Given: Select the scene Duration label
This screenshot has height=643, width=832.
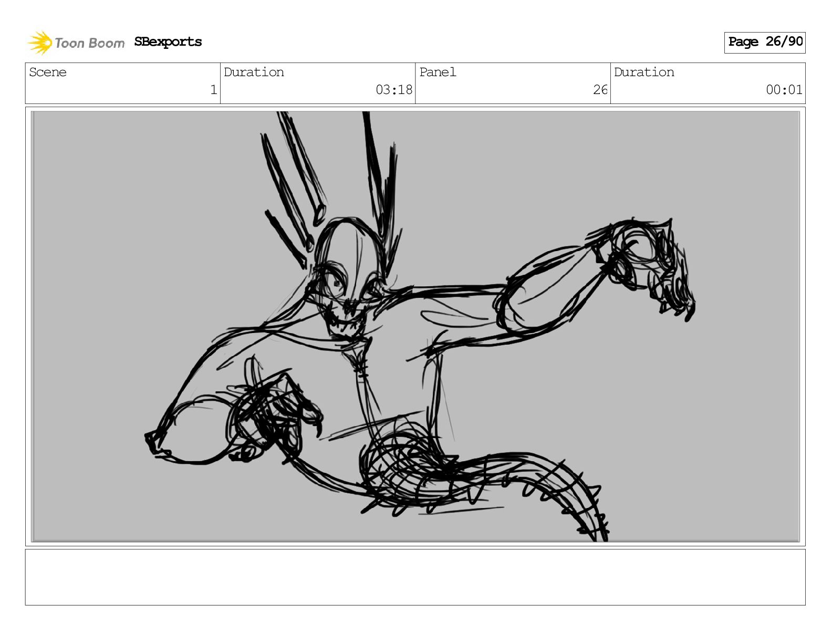Looking at the screenshot, I should [254, 72].
